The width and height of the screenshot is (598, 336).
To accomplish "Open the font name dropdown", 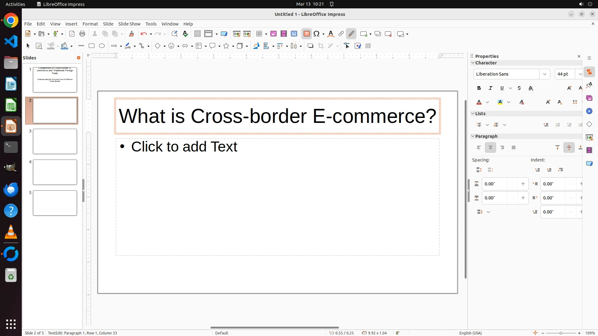I will [x=545, y=74].
